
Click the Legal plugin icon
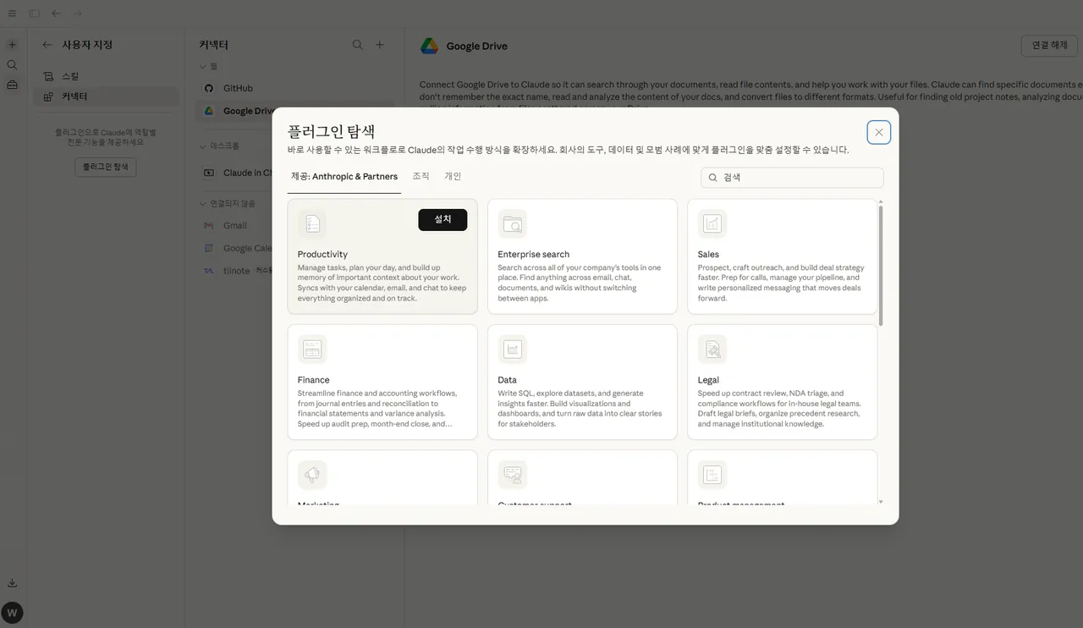click(712, 349)
